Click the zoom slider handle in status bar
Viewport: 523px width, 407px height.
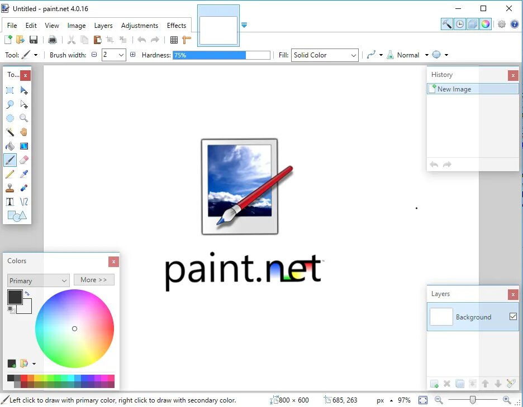pos(472,400)
